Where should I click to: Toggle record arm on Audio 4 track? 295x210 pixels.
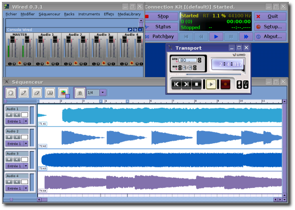(9, 182)
